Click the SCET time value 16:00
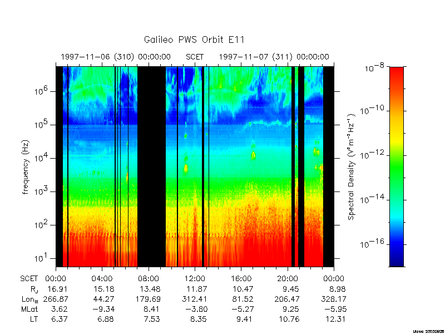The height and width of the screenshot is (334, 445). pyautogui.click(x=241, y=279)
